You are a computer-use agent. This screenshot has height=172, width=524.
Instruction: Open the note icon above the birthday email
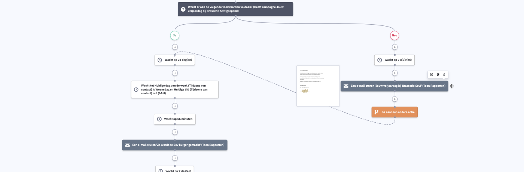(x=438, y=75)
